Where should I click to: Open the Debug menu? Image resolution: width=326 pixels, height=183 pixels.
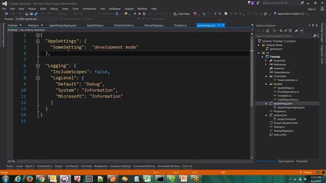click(53, 9)
